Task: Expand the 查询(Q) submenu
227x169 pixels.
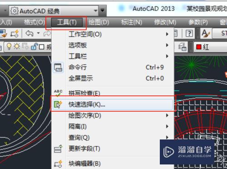Action: coord(113,138)
